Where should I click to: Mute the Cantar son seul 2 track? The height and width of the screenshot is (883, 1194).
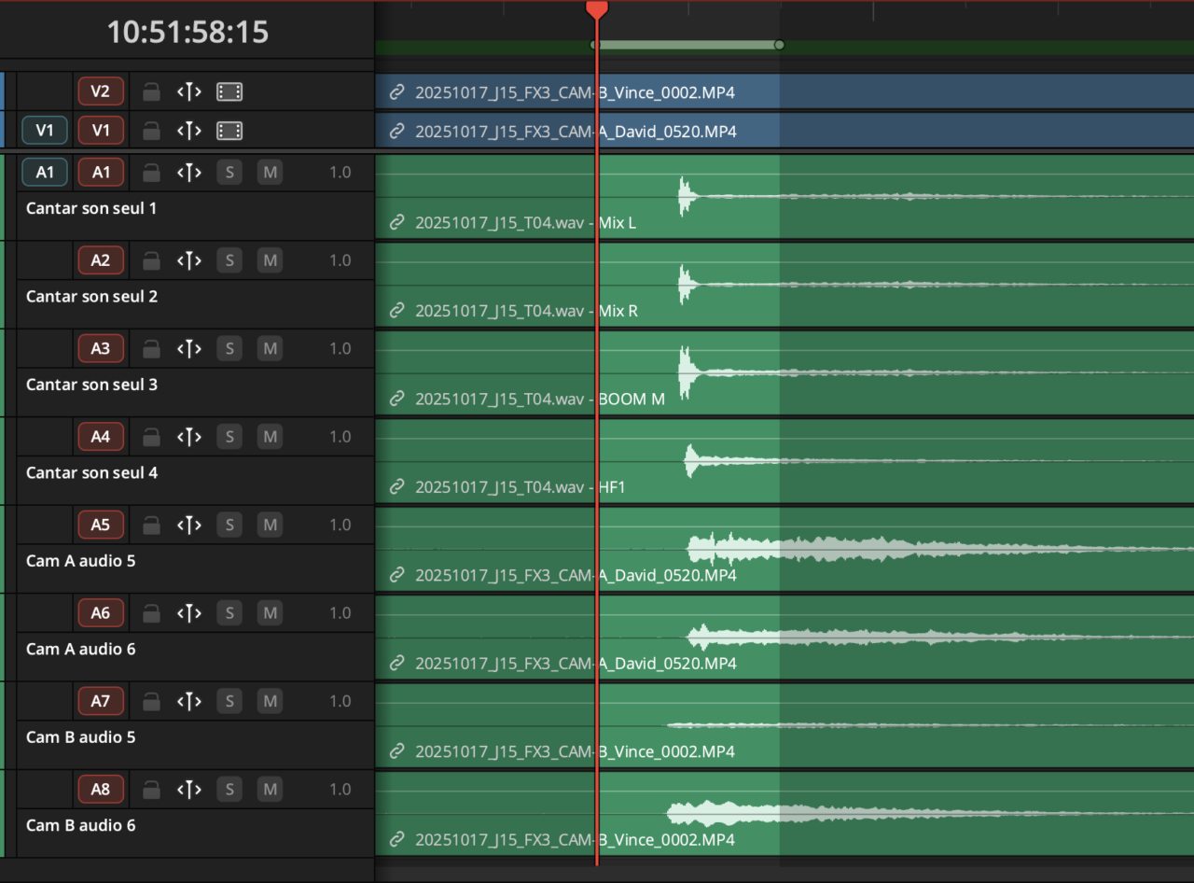pyautogui.click(x=270, y=260)
